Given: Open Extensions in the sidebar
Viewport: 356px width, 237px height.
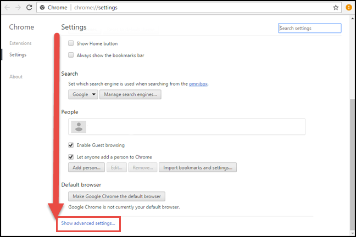Looking at the screenshot, I should [20, 43].
